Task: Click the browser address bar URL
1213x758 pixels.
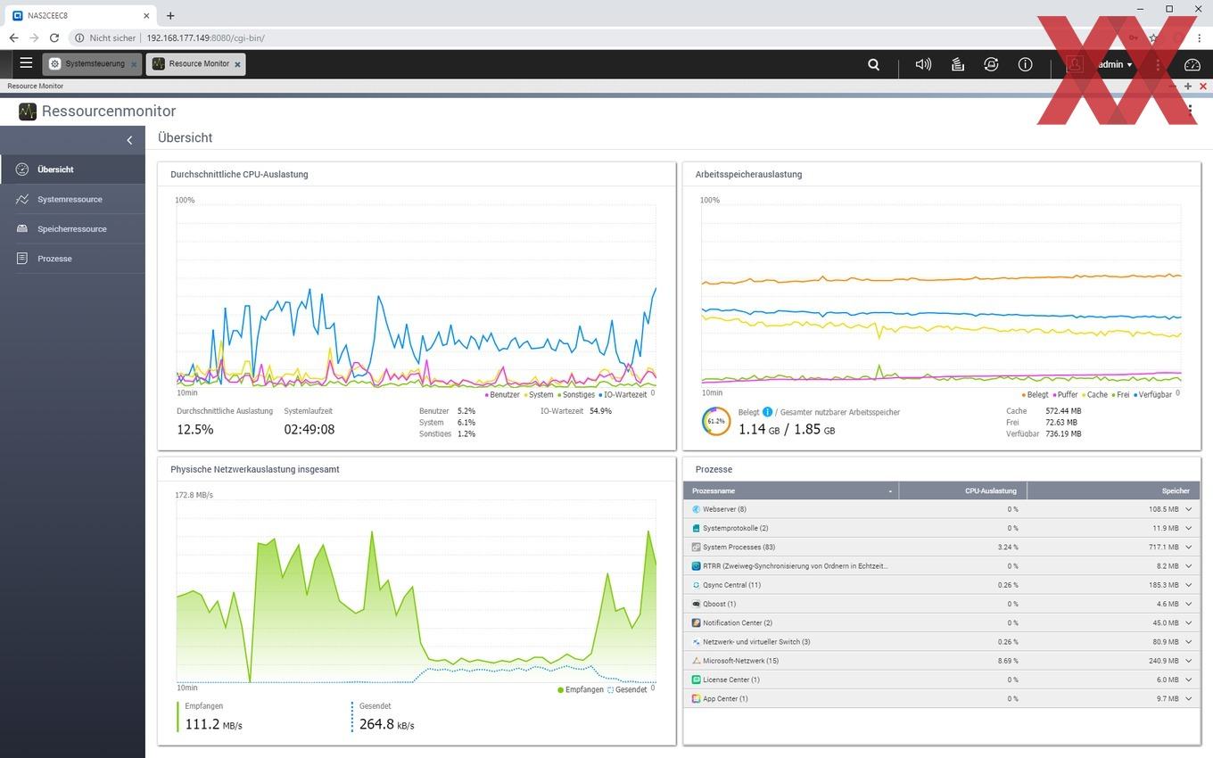Action: click(205, 38)
